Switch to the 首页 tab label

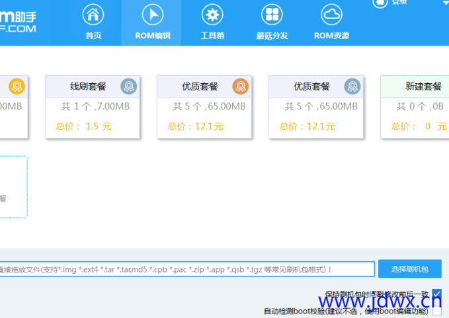point(93,36)
